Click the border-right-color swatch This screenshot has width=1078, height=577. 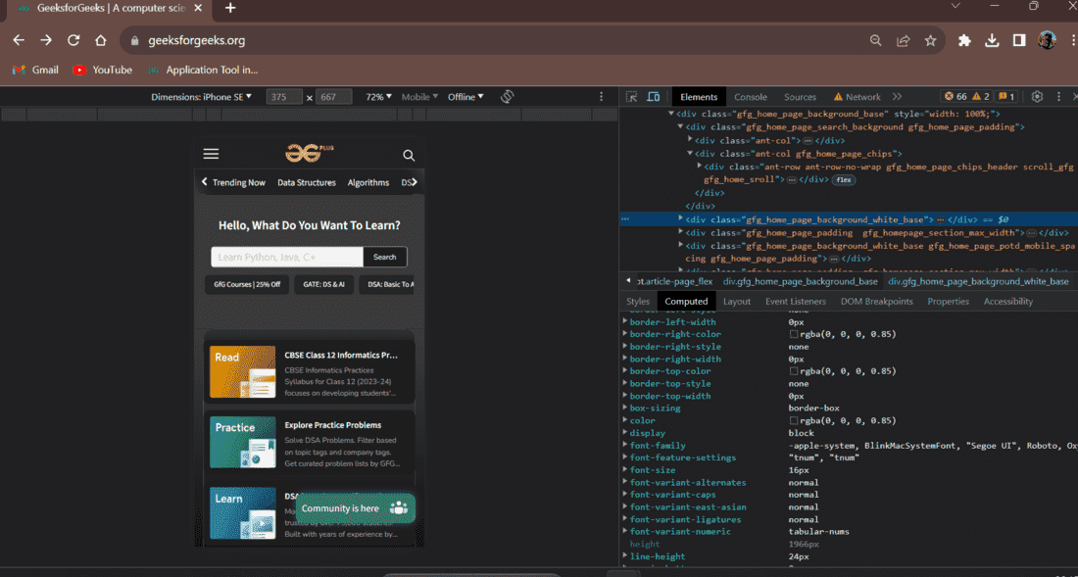[794, 335]
